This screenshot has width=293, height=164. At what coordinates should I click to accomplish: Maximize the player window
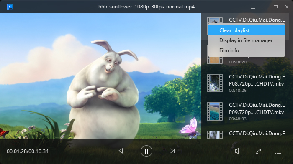click(275, 7)
